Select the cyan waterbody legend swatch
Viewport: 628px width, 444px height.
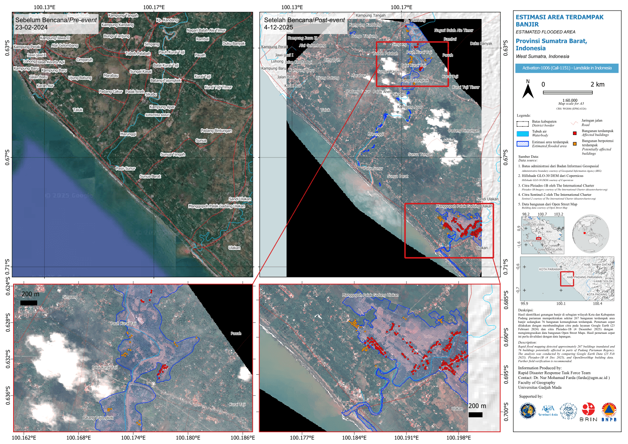pyautogui.click(x=522, y=134)
